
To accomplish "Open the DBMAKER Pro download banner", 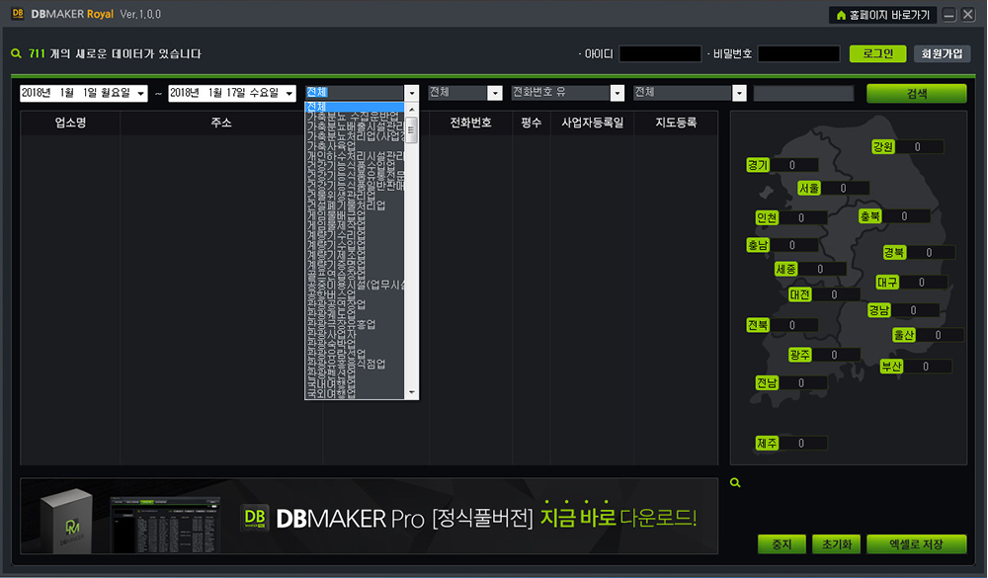I will 370,516.
